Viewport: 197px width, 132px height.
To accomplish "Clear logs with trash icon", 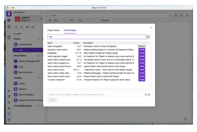I will (181, 15).
